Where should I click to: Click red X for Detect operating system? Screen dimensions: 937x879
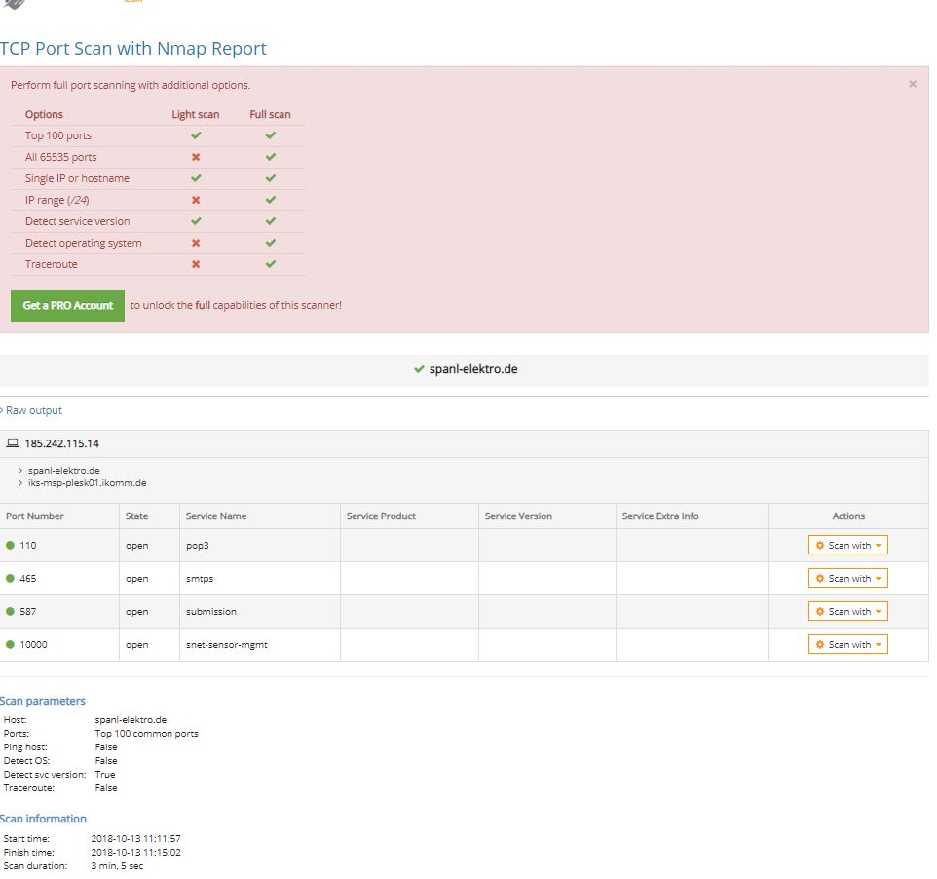[196, 243]
